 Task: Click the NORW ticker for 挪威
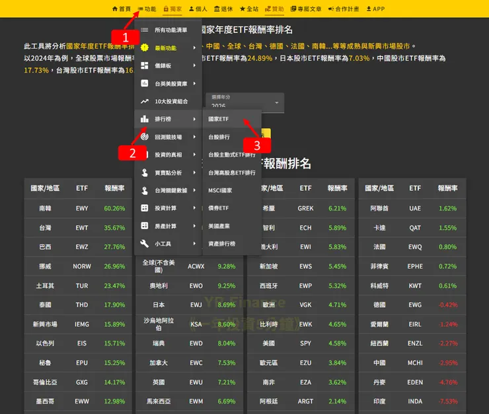pos(82,266)
